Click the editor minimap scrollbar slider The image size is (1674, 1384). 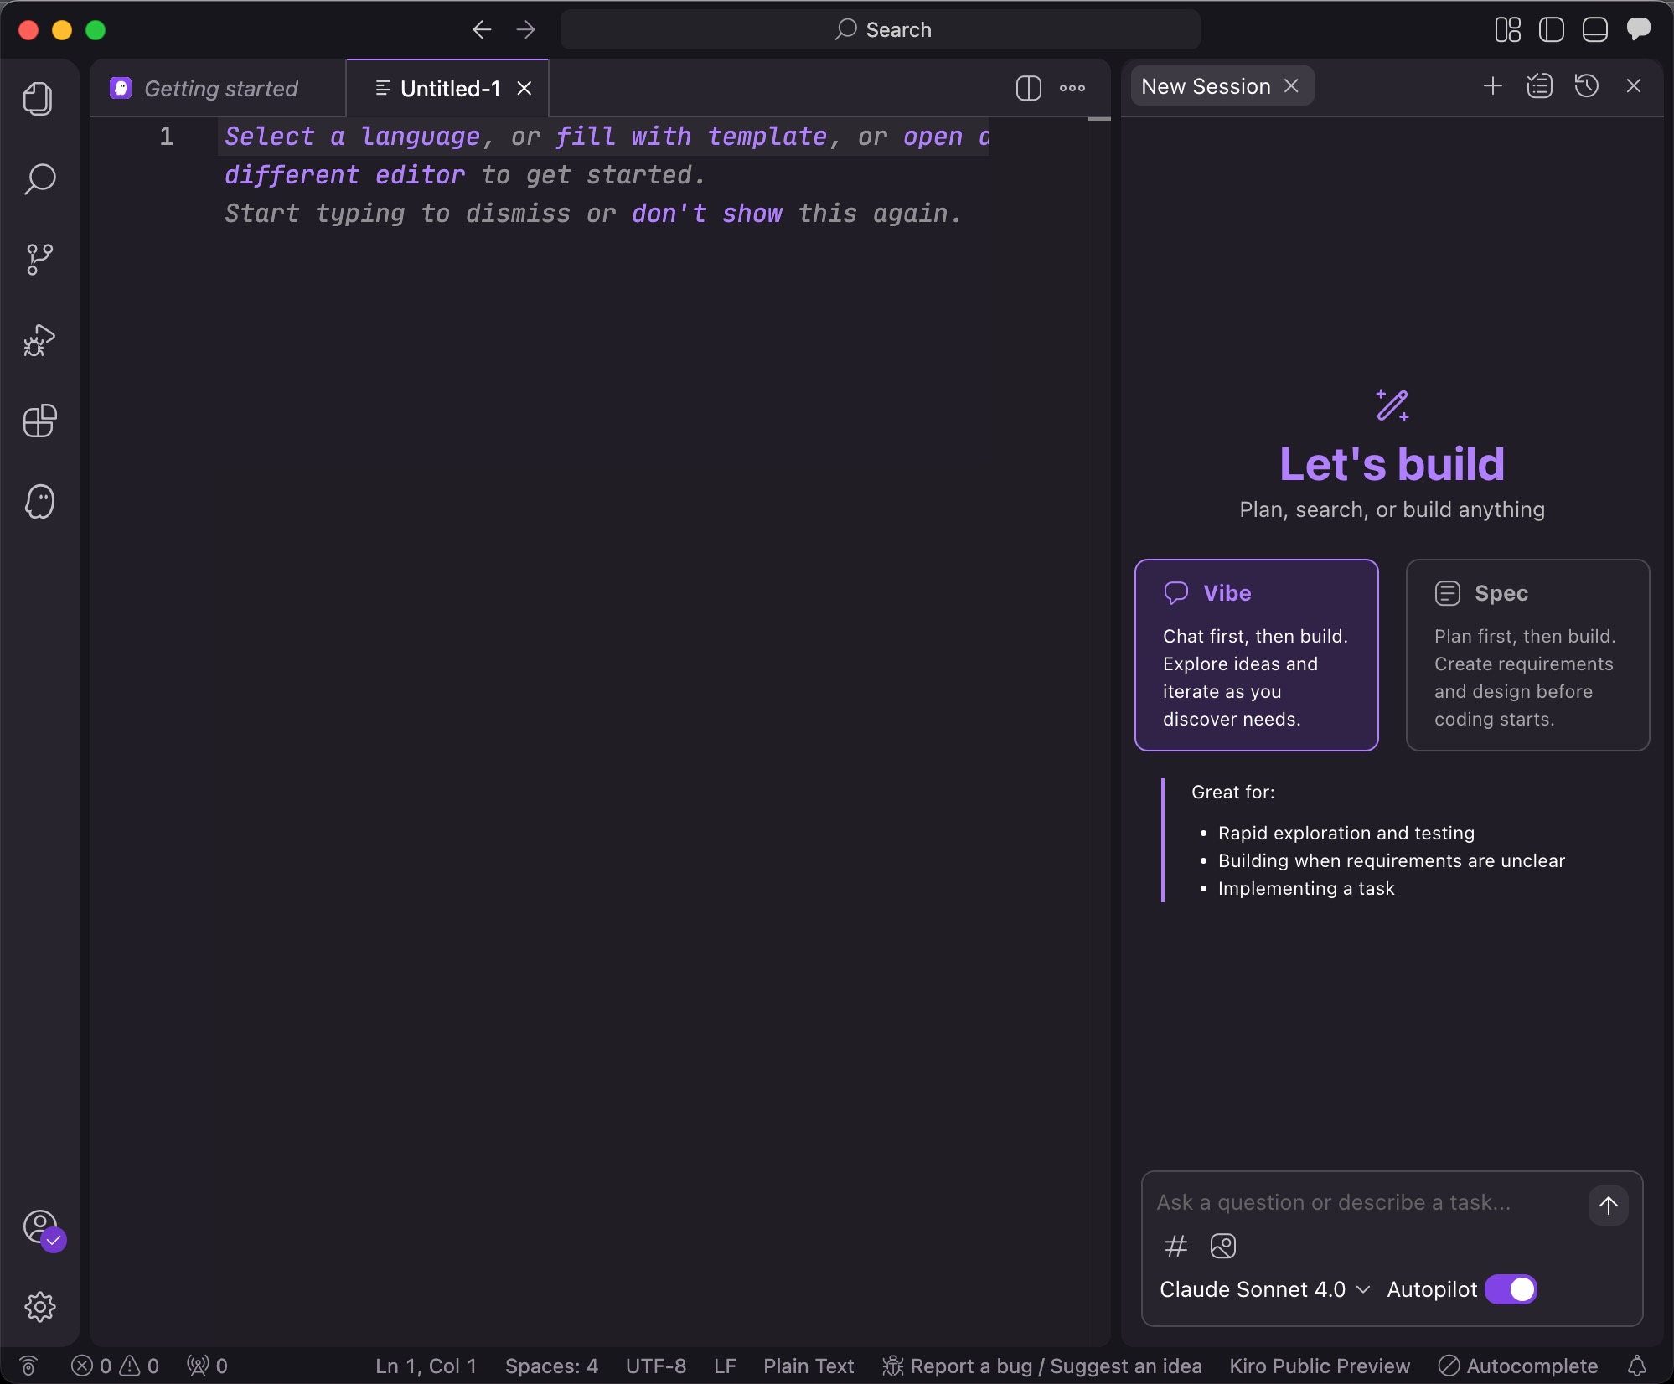pyautogui.click(x=1098, y=119)
